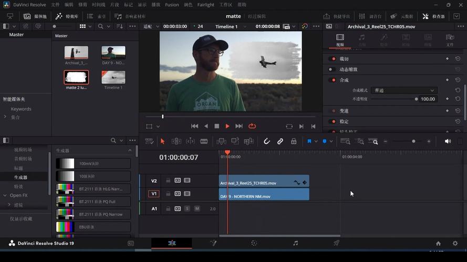Click the loop playback button
Viewport: 467px width, 262px height.
point(252,126)
